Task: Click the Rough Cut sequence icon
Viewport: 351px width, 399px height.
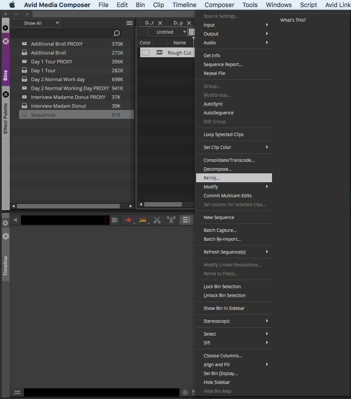Action: pos(159,52)
